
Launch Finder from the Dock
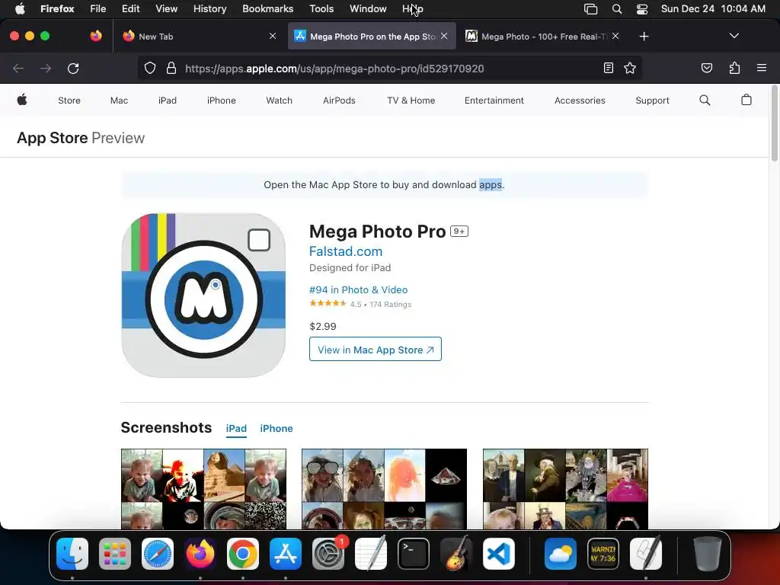pyautogui.click(x=72, y=553)
